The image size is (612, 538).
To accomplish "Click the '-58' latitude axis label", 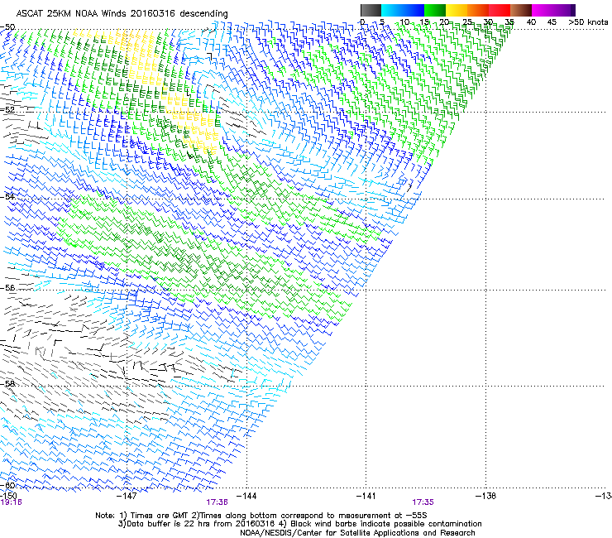I will coord(7,384).
